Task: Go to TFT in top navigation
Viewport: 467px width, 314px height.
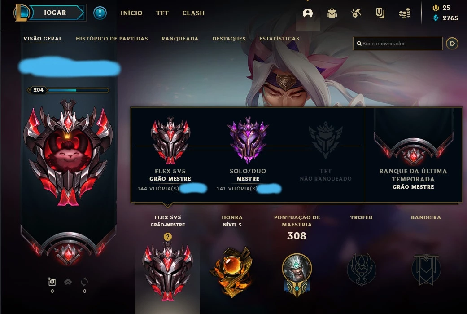Action: pos(162,13)
